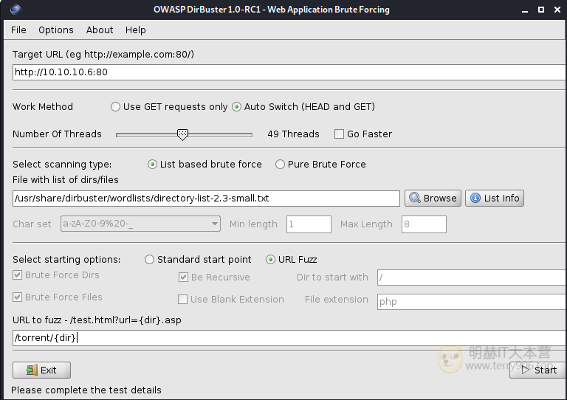The height and width of the screenshot is (400, 567).
Task: Click the 'Select starting options:' label
Action: click(66, 260)
